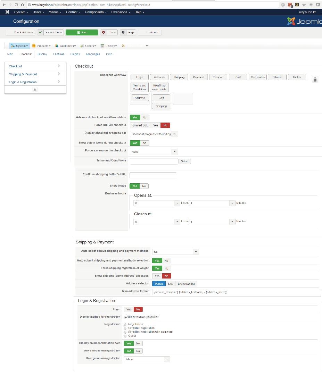Set Force shipping regardless of weight to No
Viewport: 322px width, 375px height.
[166, 268]
